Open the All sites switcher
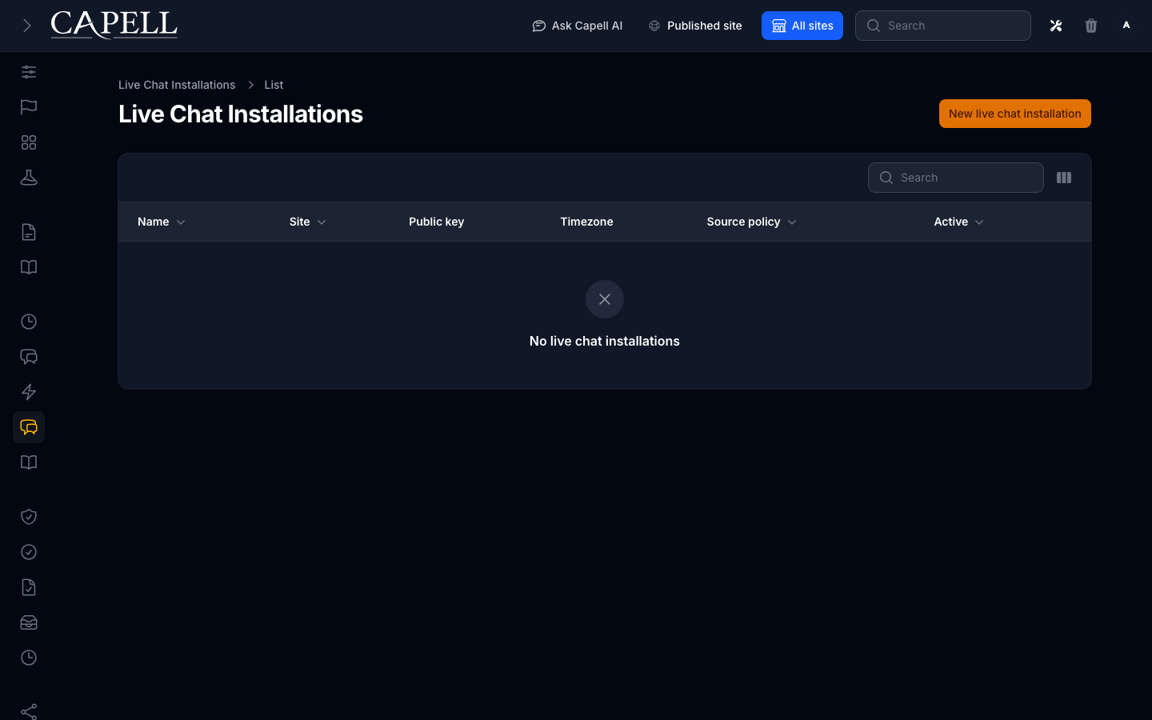The image size is (1152, 720). click(802, 26)
